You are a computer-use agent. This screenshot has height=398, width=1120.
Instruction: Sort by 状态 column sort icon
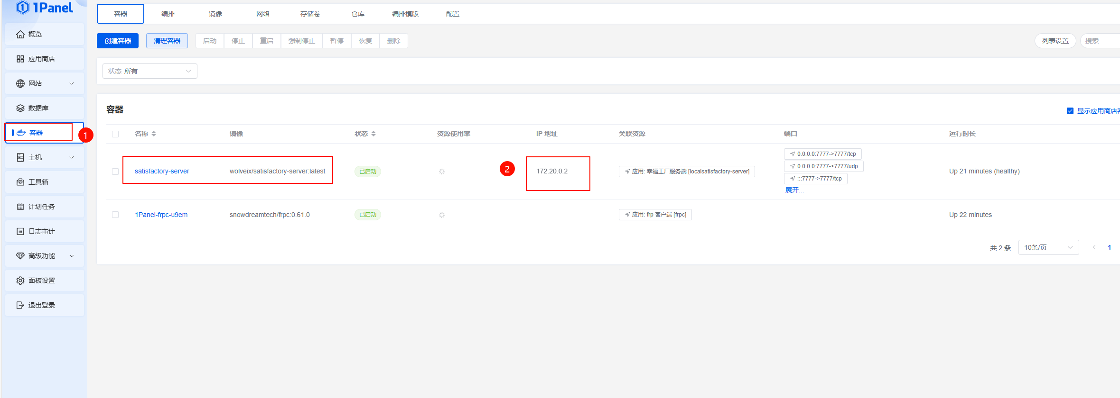tap(373, 134)
